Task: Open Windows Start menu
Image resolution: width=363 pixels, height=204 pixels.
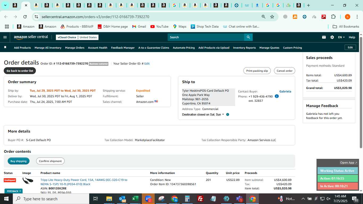Action: tap(6, 199)
